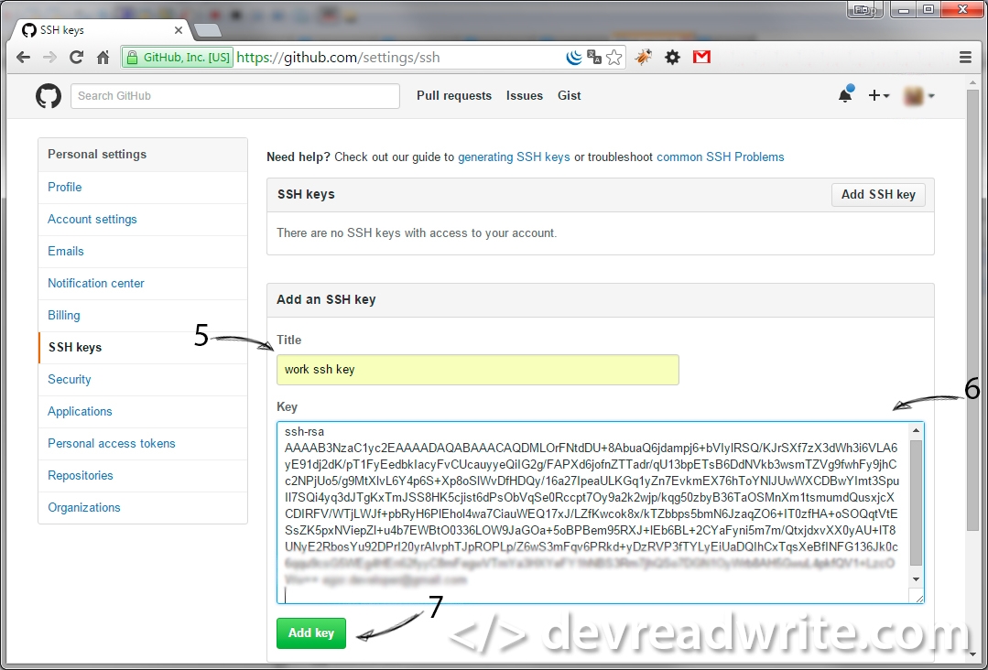Image resolution: width=988 pixels, height=670 pixels.
Task: Reload the page with the refresh icon
Action: [76, 58]
